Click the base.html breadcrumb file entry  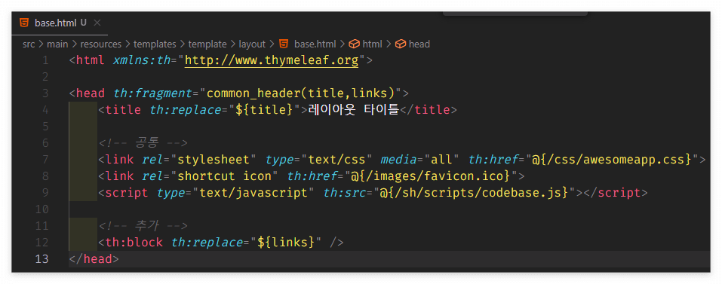(315, 44)
